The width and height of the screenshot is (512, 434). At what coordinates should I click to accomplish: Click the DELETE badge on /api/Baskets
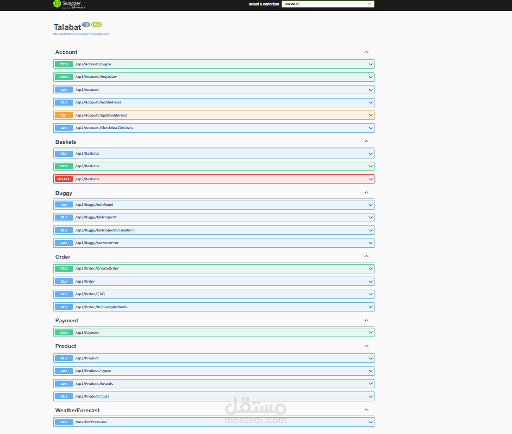64,179
